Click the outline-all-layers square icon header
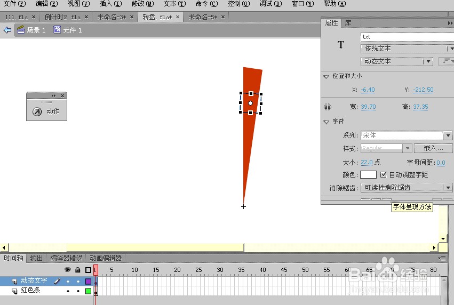Image resolution: width=454 pixels, height=305 pixels. pyautogui.click(x=89, y=270)
